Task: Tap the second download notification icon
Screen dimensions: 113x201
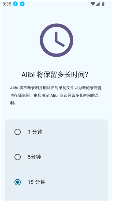Action: point(22,4)
